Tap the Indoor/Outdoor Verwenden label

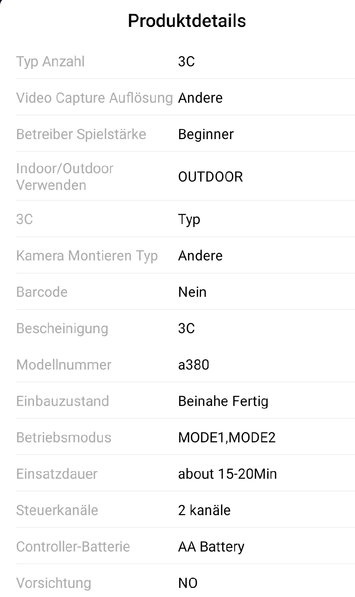click(x=65, y=177)
